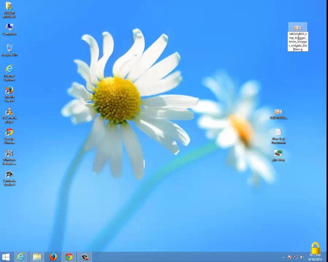Click the yellow padlock icon
328x262 pixels.
pyautogui.click(x=316, y=248)
